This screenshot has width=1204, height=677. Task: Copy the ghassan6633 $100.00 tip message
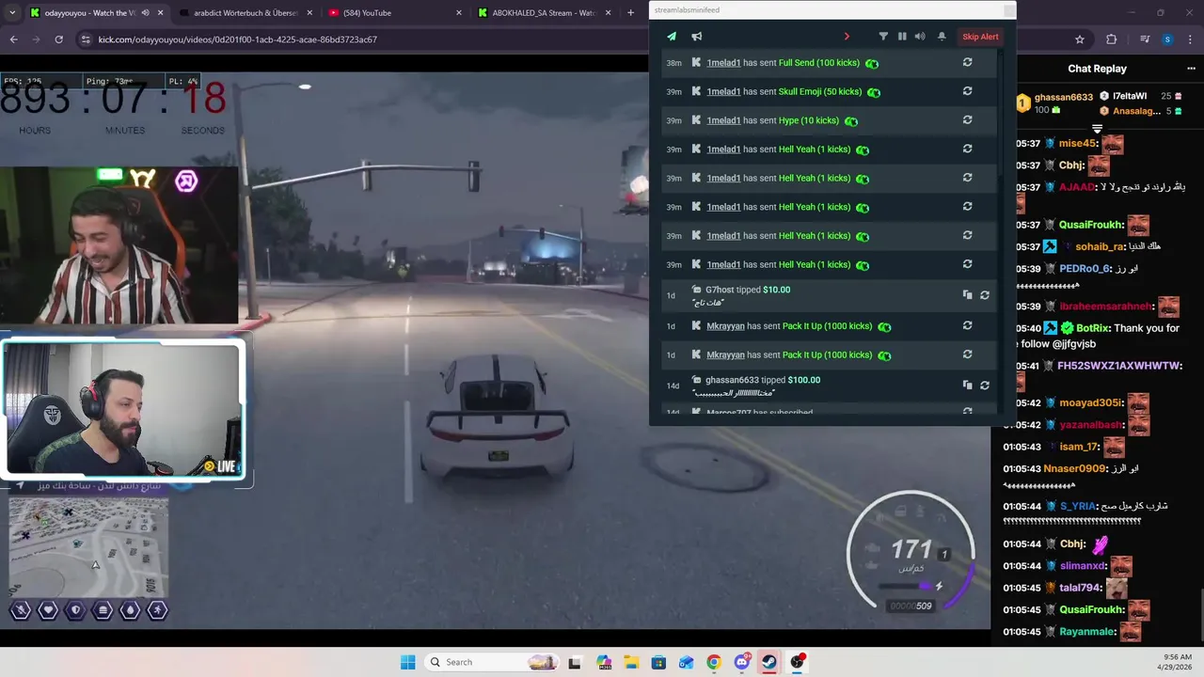tap(967, 386)
